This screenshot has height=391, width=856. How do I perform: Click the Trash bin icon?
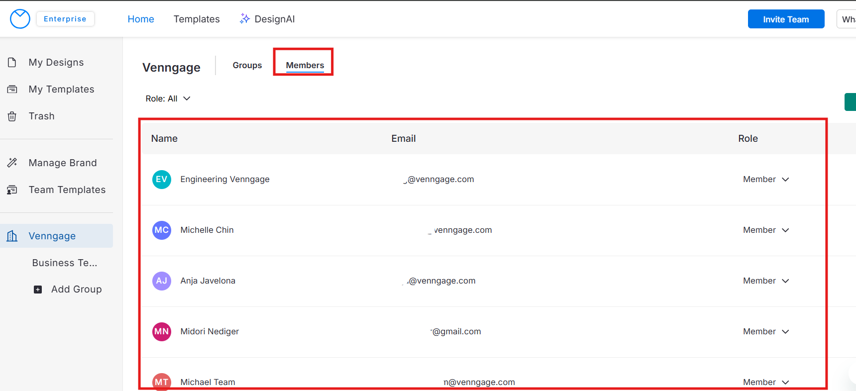(x=12, y=116)
